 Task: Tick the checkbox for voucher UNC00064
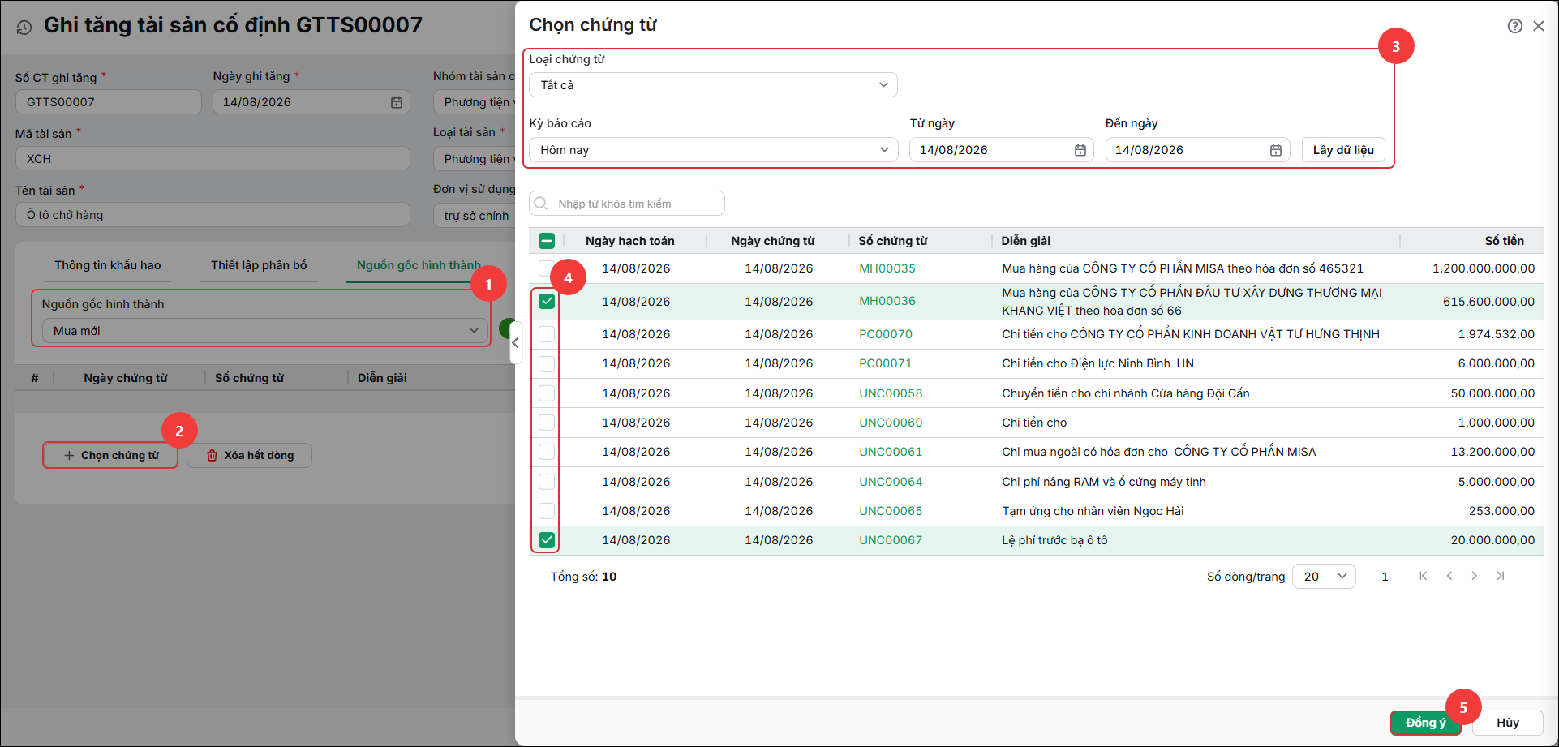click(x=547, y=482)
